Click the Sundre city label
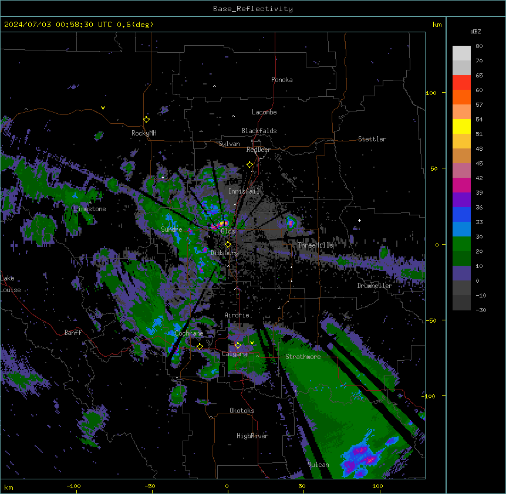The image size is (506, 494). click(171, 229)
